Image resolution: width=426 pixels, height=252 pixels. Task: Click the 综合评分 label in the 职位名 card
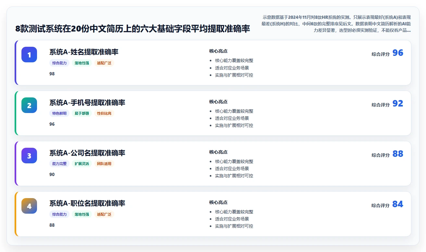click(381, 206)
